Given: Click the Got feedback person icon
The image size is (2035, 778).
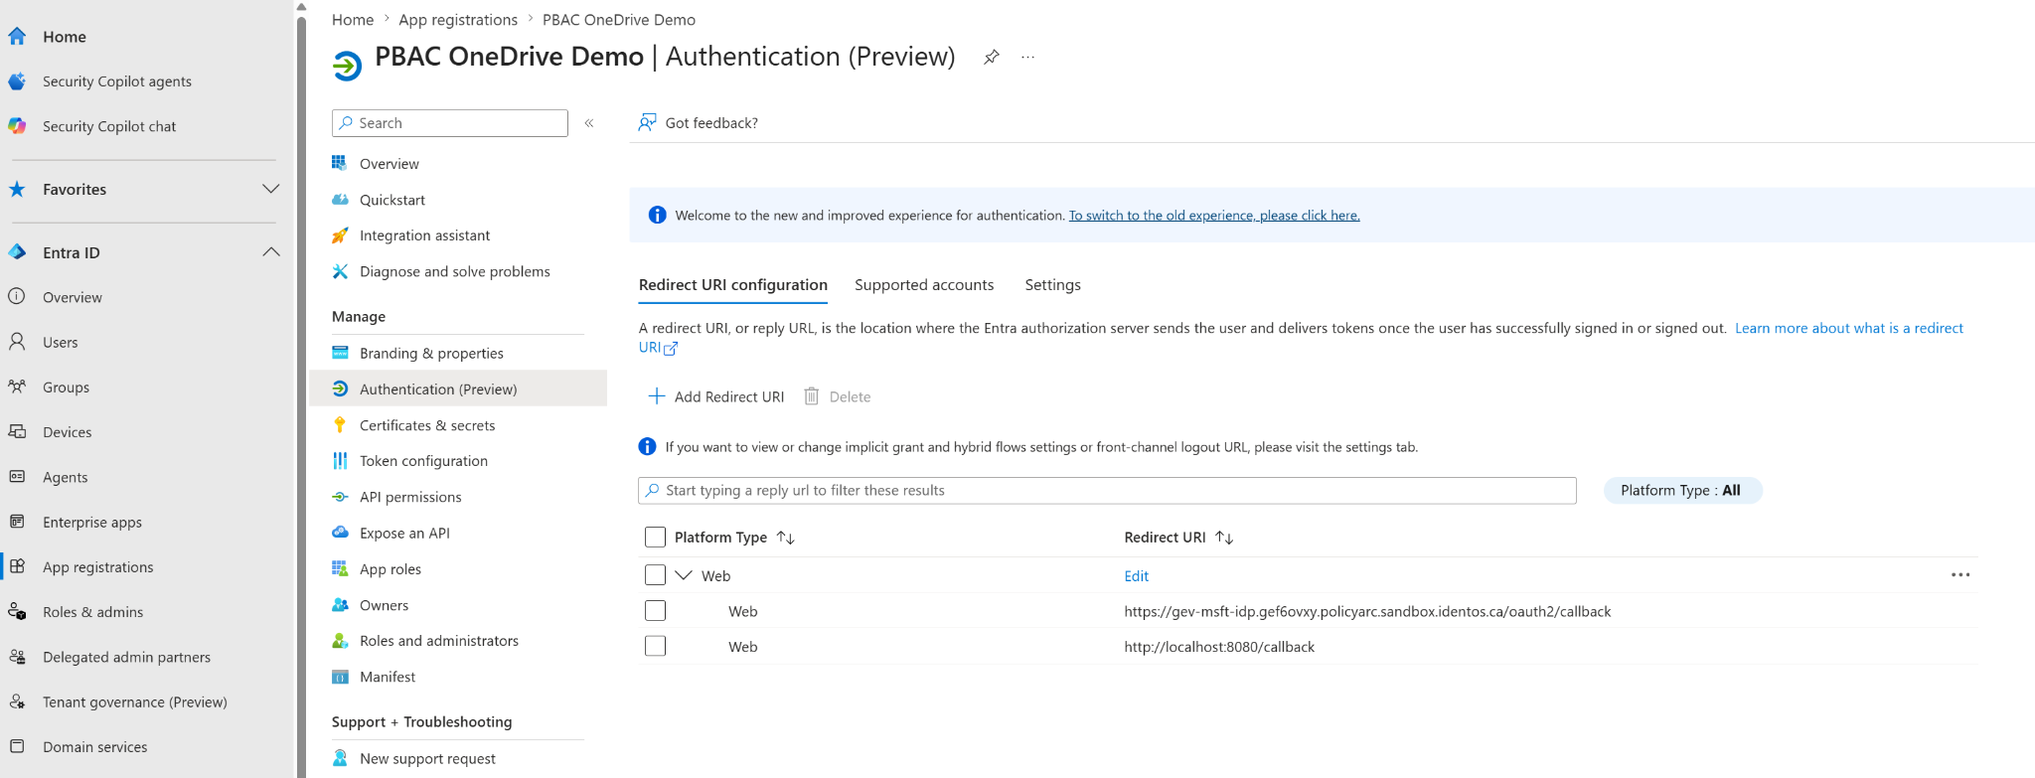Looking at the screenshot, I should click(647, 122).
